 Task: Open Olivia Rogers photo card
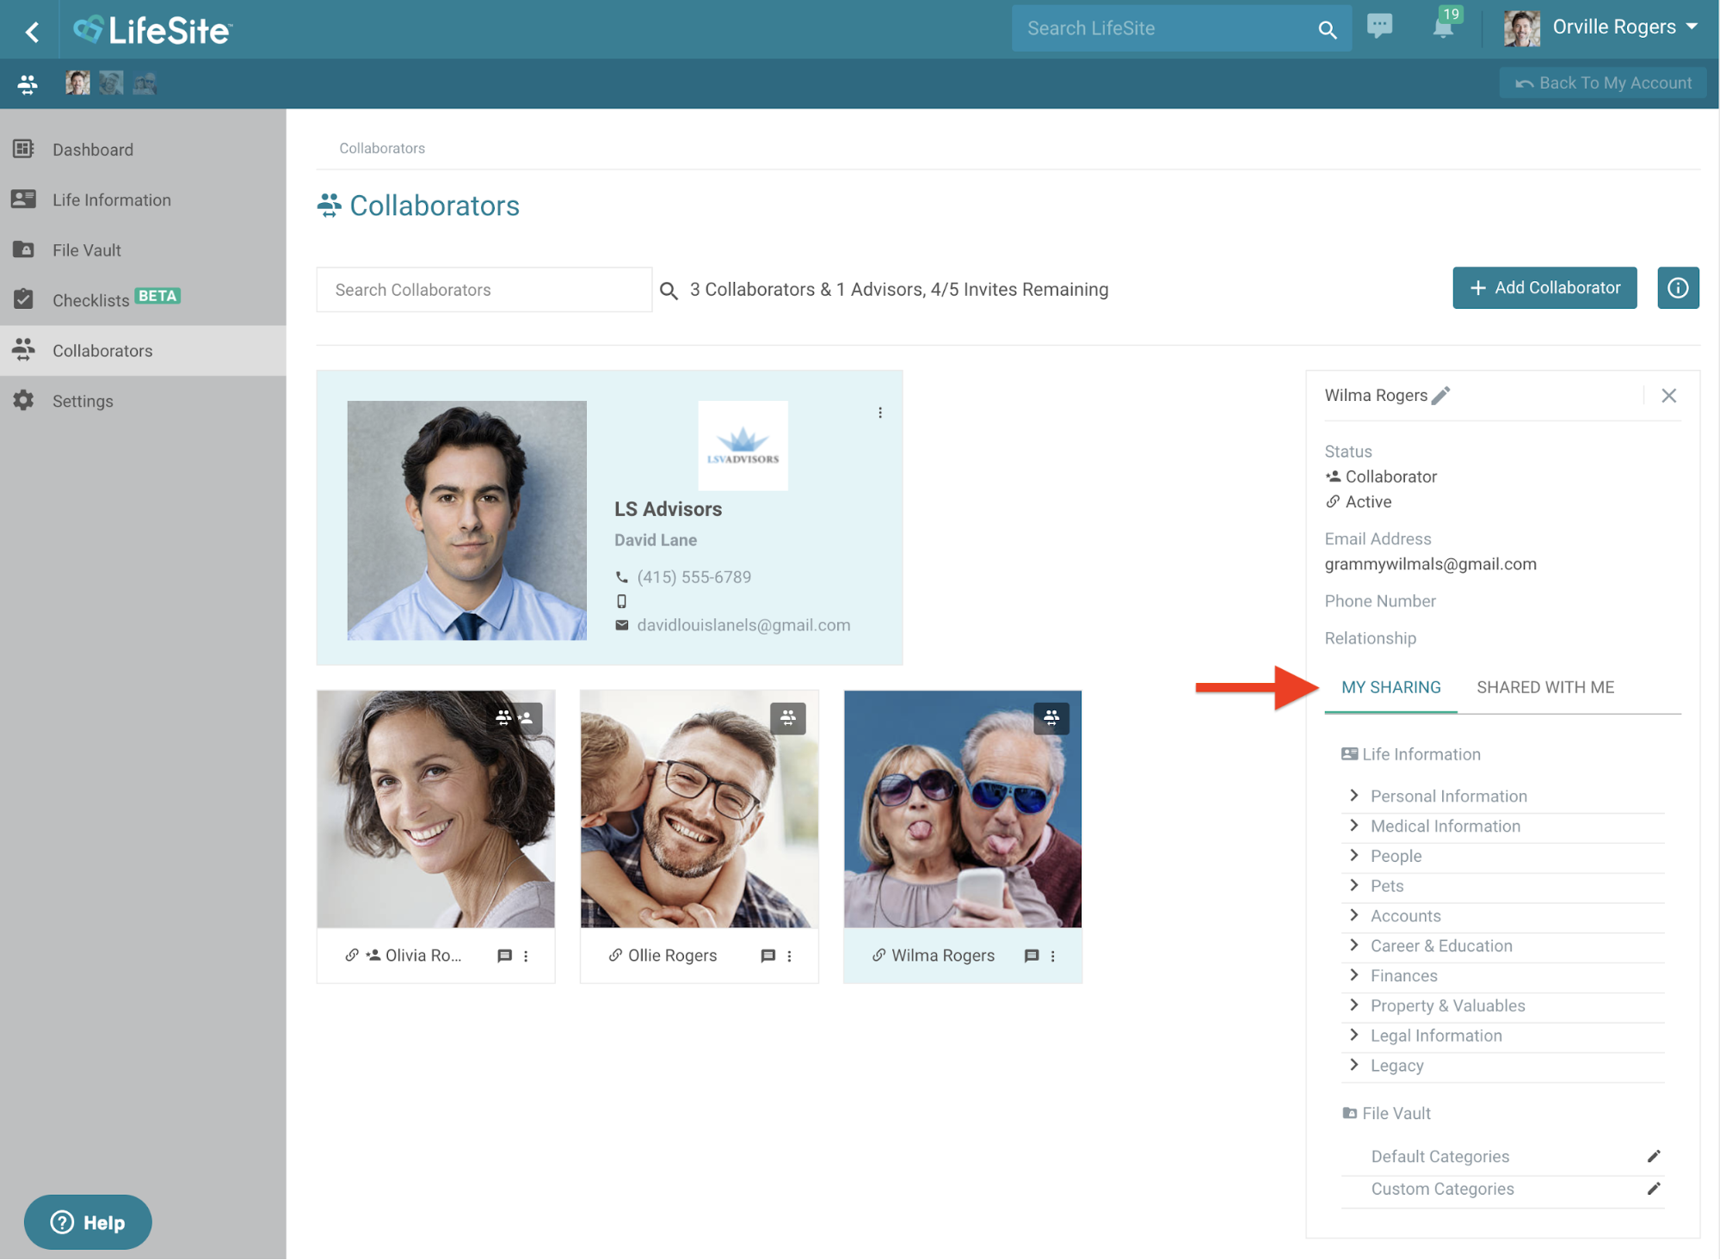(x=436, y=809)
